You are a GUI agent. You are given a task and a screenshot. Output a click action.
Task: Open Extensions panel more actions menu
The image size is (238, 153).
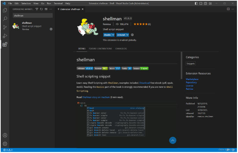coord(51,9)
